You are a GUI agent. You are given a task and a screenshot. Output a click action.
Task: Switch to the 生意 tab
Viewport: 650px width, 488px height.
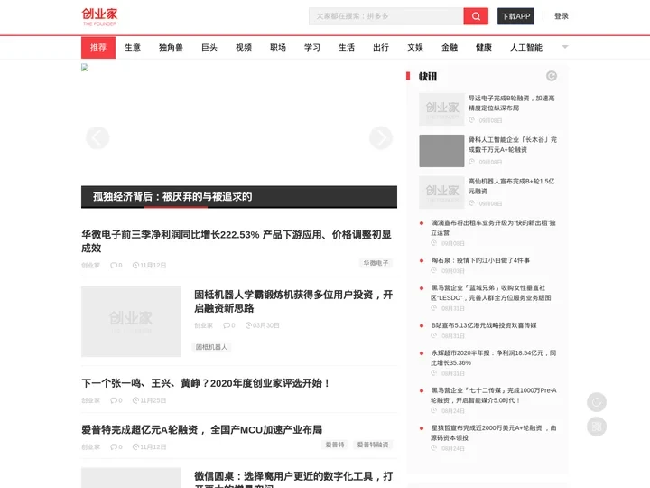point(133,47)
